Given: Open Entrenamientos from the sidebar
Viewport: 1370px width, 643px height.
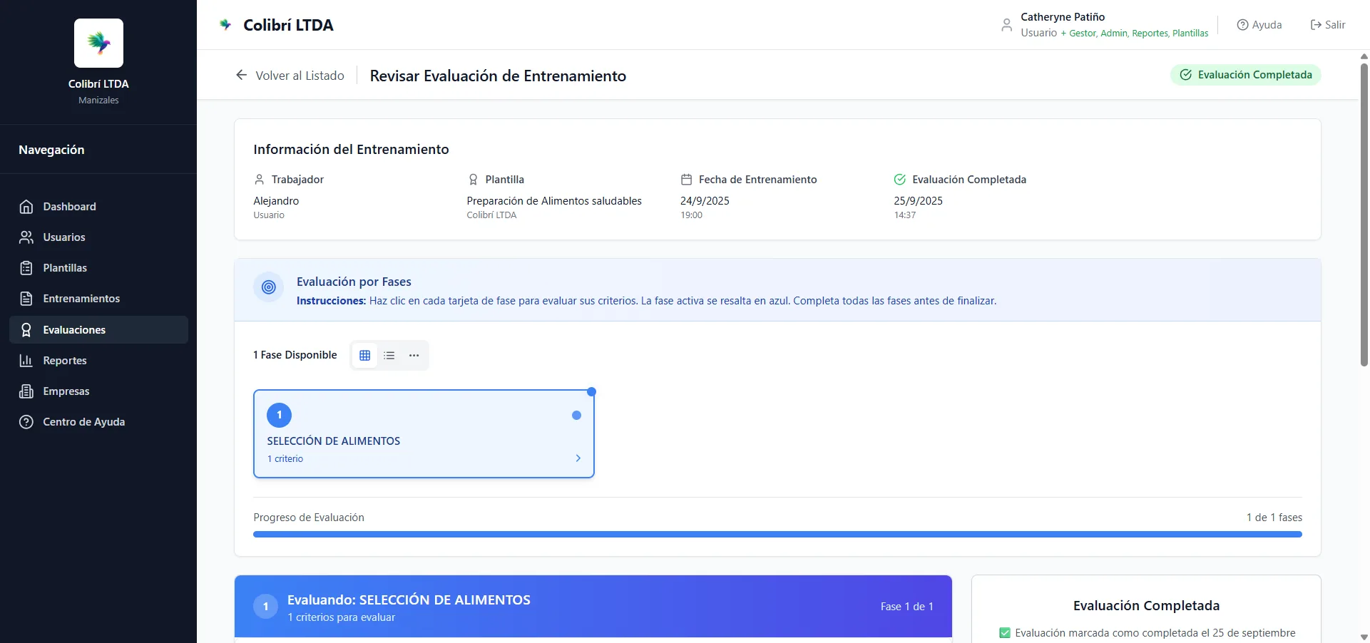Looking at the screenshot, I should click(98, 299).
